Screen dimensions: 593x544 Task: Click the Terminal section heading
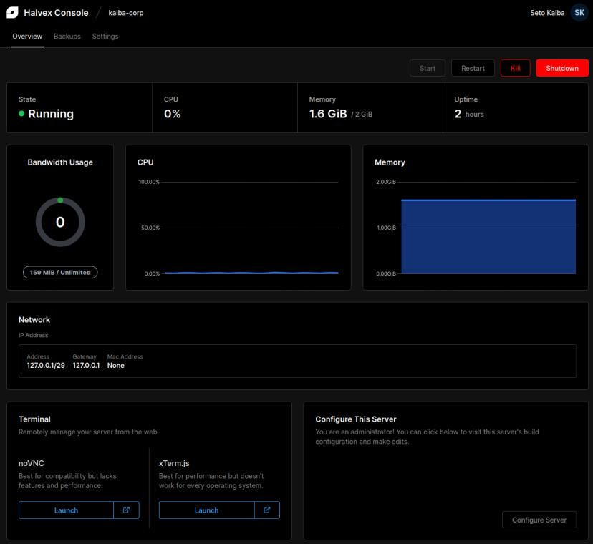pos(35,419)
